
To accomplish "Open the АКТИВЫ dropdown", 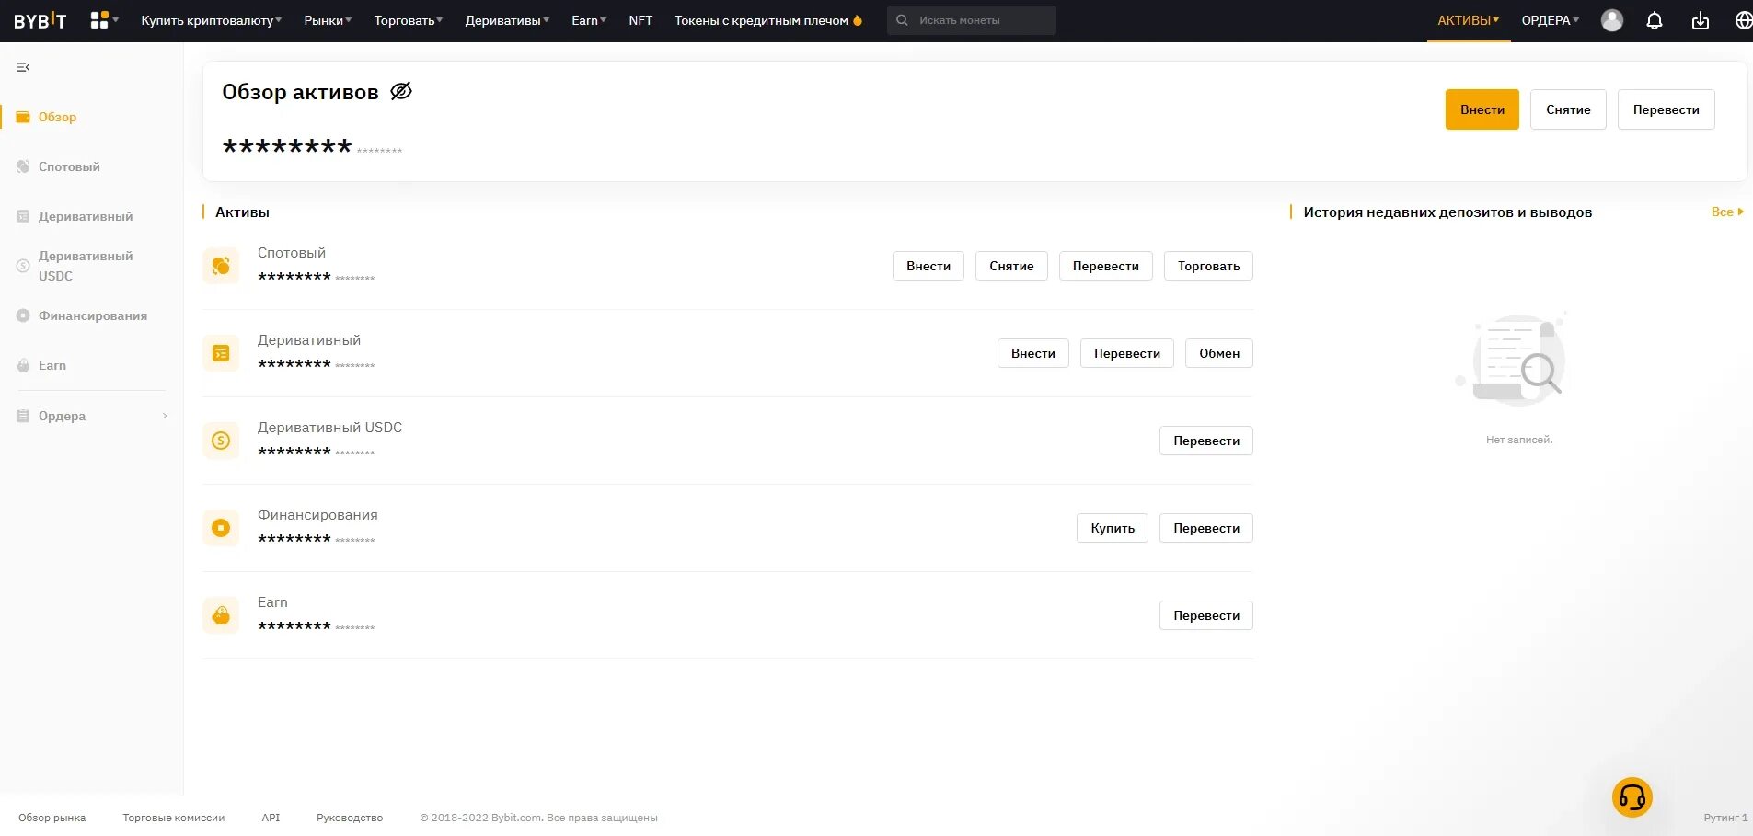I will point(1468,20).
